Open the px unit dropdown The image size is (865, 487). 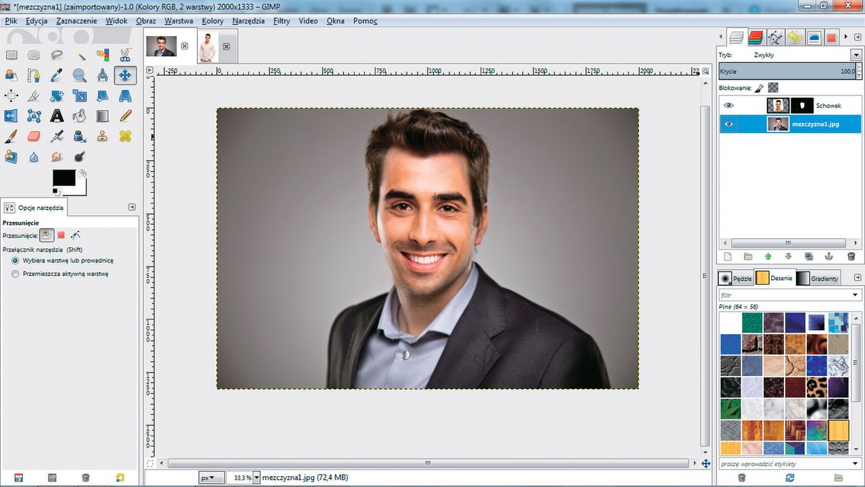pyautogui.click(x=211, y=478)
